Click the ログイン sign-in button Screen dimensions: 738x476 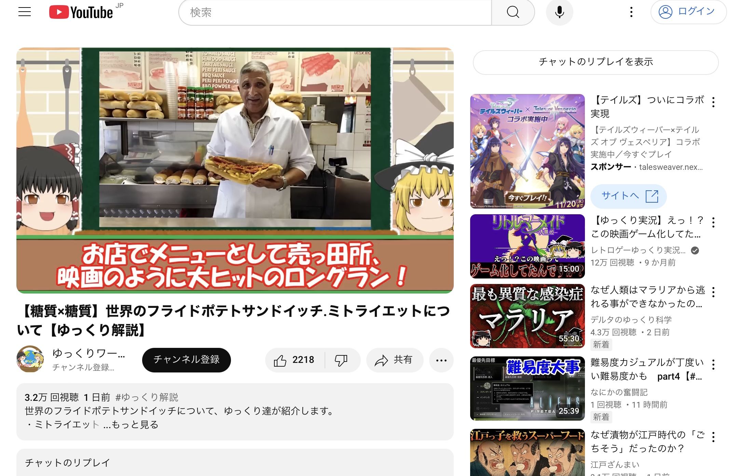point(688,12)
